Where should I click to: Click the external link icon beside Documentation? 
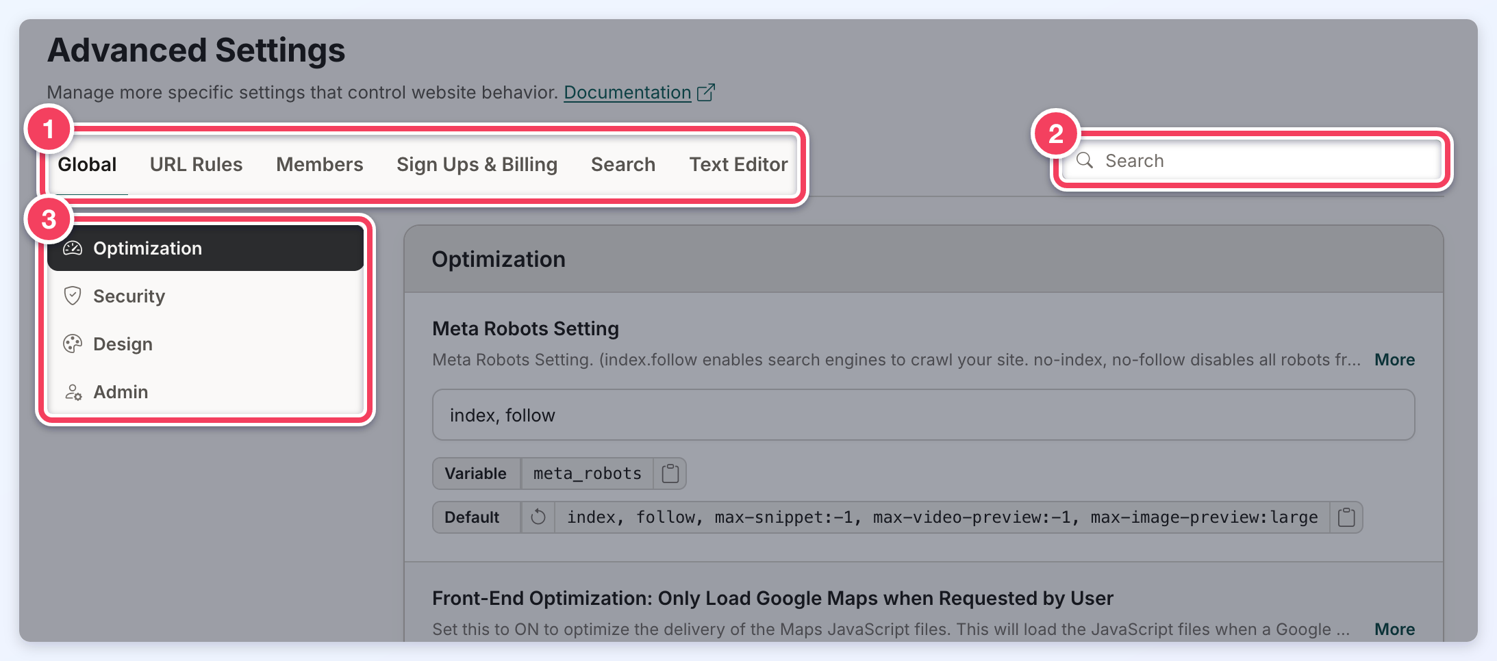pos(706,92)
